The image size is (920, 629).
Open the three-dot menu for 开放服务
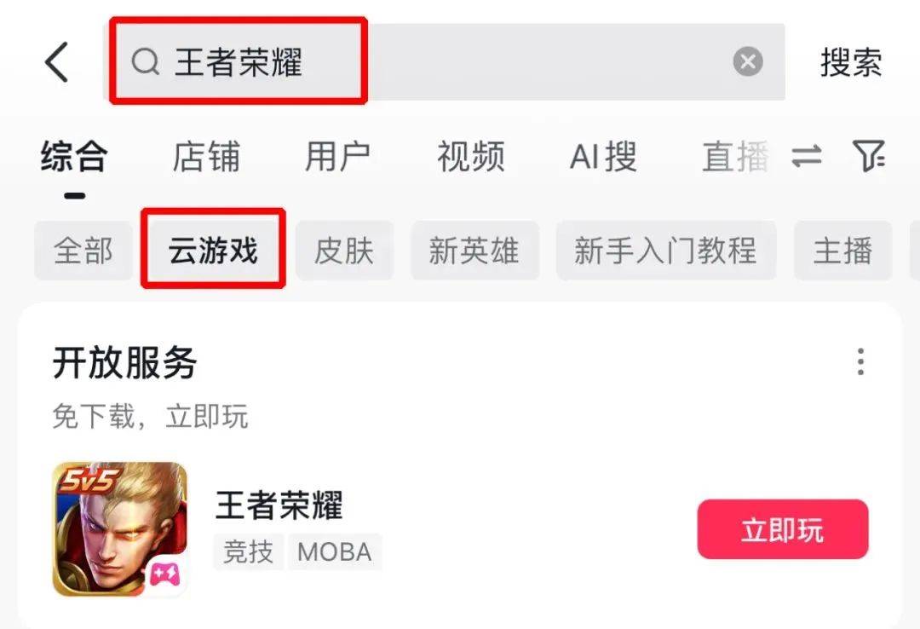[x=860, y=361]
